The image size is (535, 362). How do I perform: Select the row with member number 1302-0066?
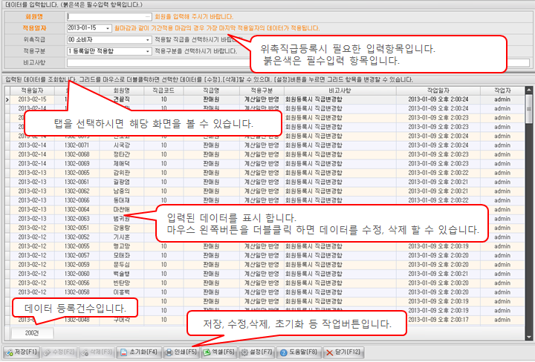pos(267,200)
